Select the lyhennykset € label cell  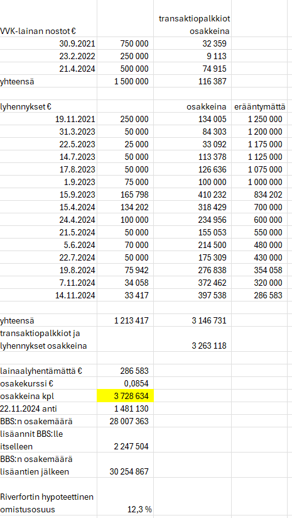coord(48,106)
